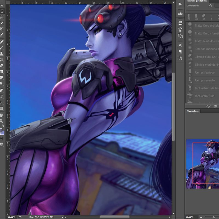Image resolution: width=219 pixels, height=219 pixels.
Task: Select the Zoom magnifier tool
Action: click(2, 121)
